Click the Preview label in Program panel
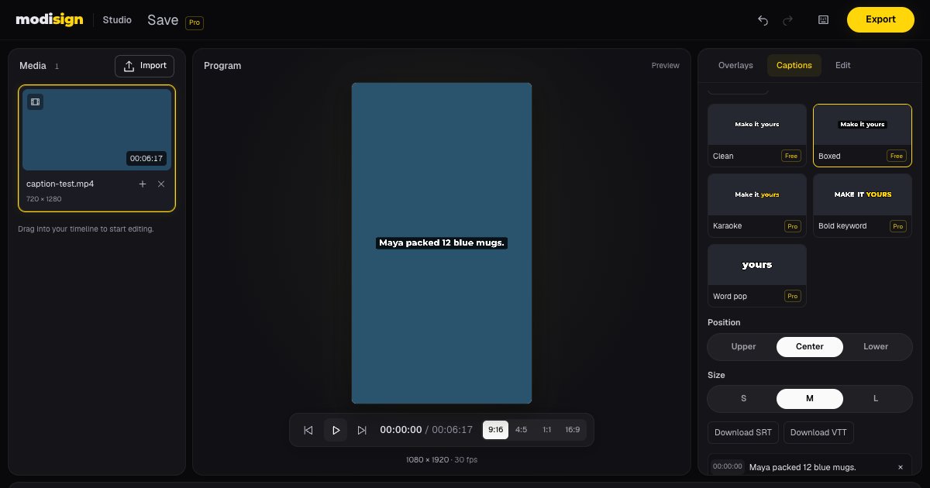The width and height of the screenshot is (930, 488). tap(665, 66)
